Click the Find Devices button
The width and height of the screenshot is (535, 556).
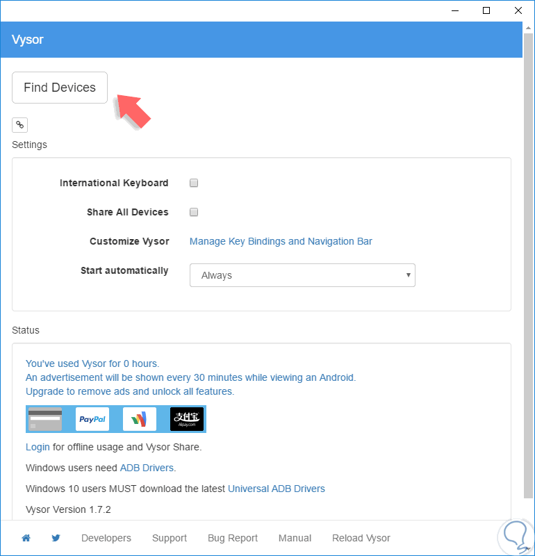(x=60, y=88)
